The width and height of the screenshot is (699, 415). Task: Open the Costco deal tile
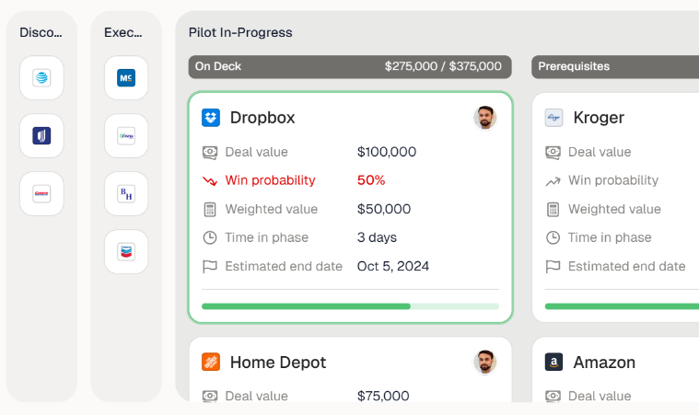pyautogui.click(x=41, y=194)
